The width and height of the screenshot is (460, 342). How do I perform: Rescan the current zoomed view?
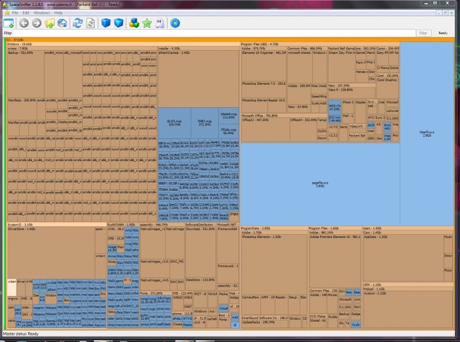coord(91,23)
